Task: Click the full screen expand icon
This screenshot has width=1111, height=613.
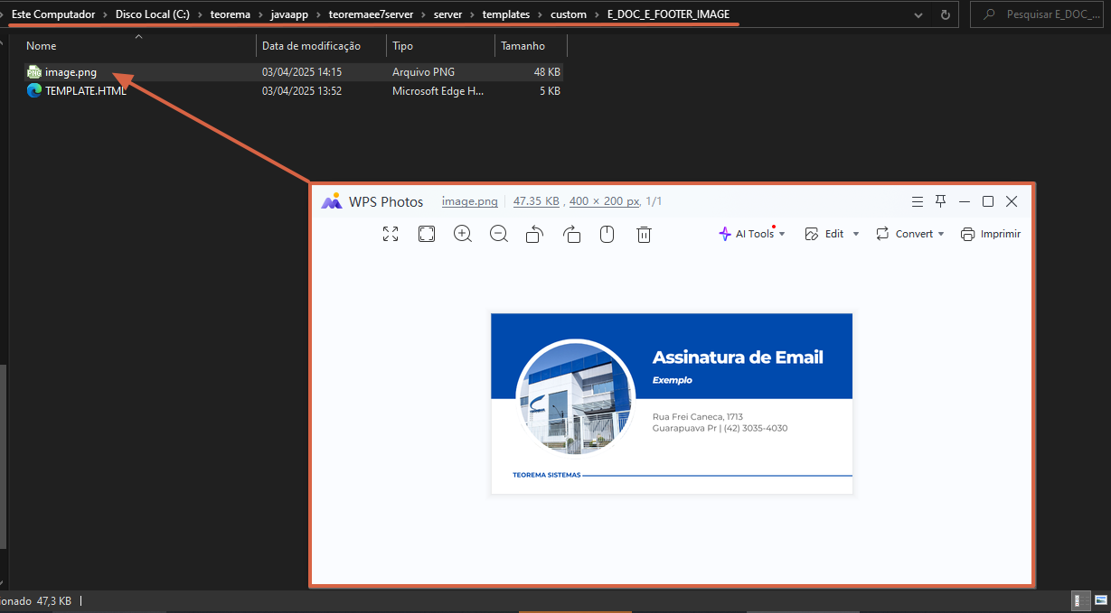Action: tap(391, 234)
